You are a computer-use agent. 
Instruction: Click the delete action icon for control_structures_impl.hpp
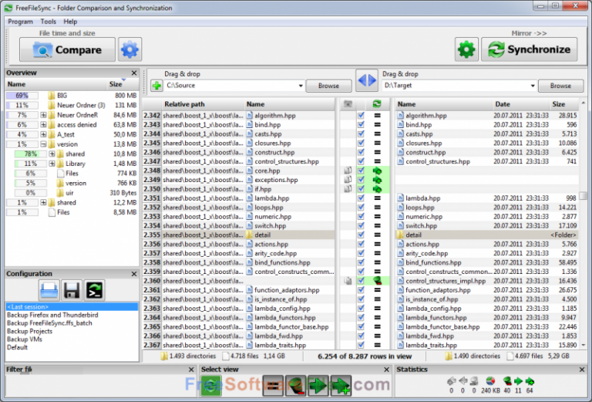[377, 281]
